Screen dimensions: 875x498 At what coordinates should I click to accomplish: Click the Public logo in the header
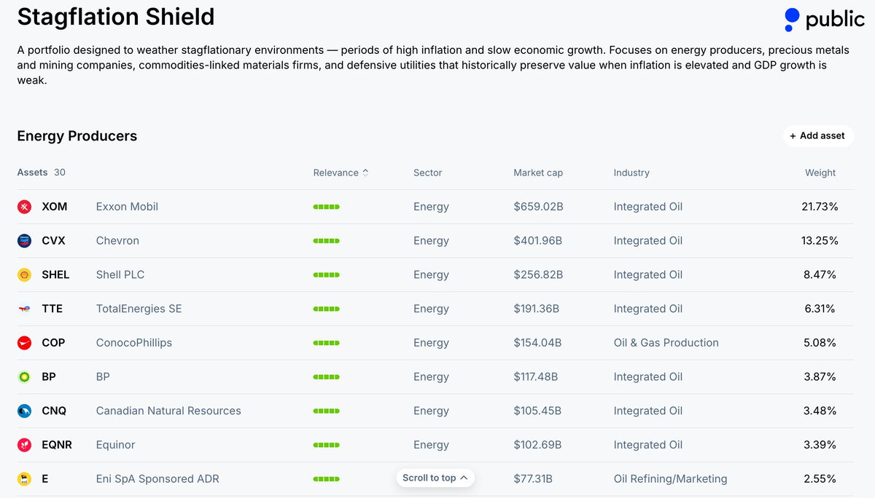pyautogui.click(x=824, y=20)
